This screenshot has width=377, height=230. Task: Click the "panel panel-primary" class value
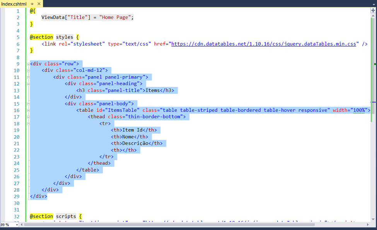[115, 77]
